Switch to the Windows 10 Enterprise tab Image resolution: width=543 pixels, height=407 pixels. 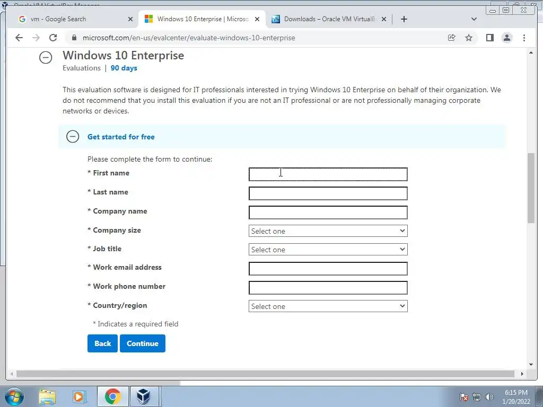203,19
